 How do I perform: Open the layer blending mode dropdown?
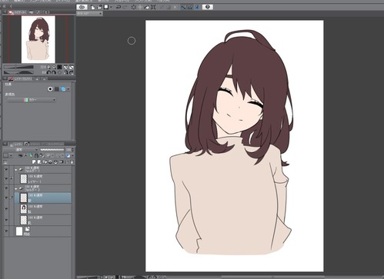21,150
